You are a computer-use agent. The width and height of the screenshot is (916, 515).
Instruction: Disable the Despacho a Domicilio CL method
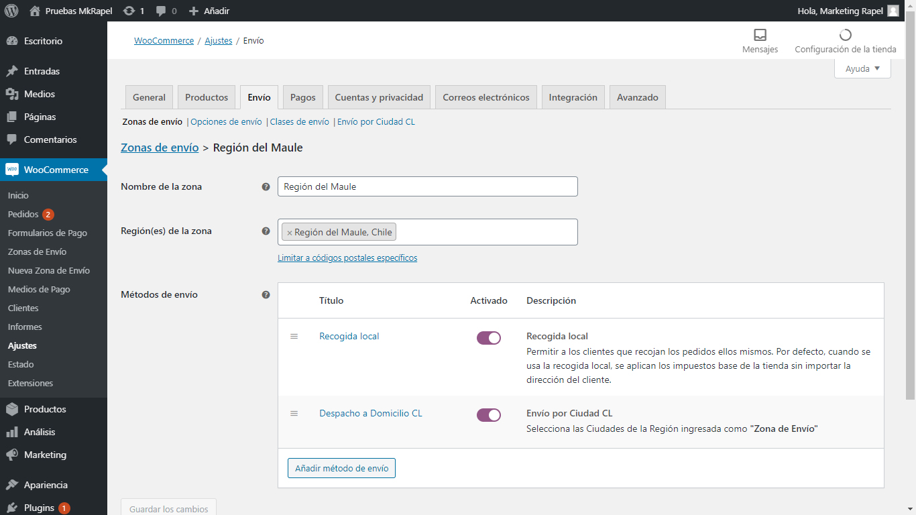click(489, 415)
